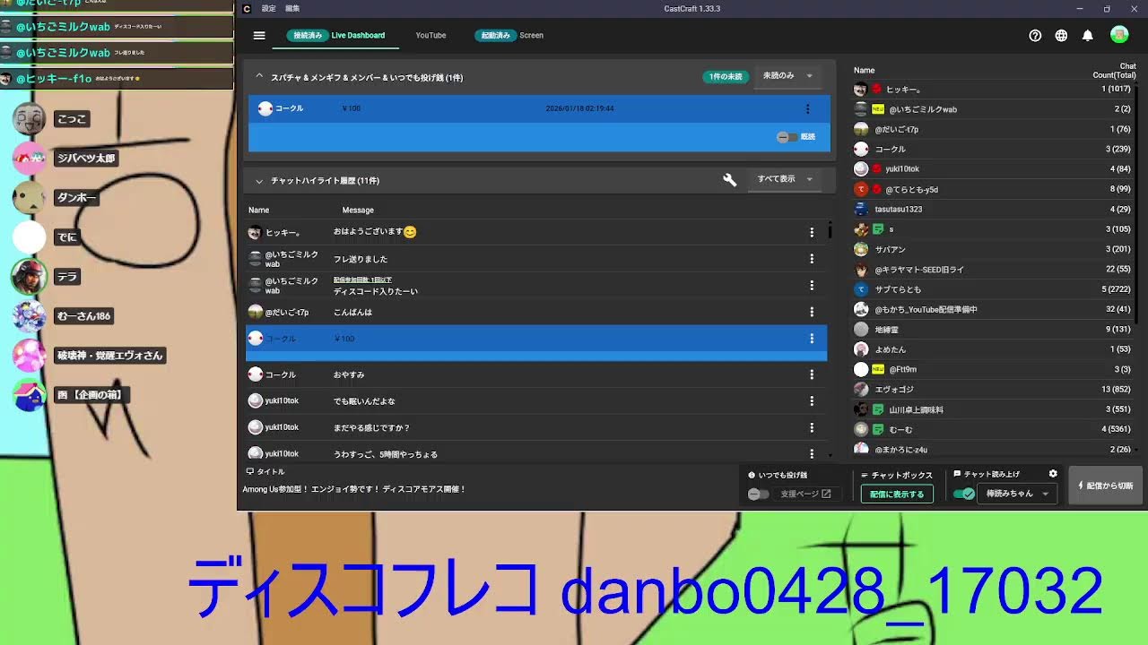Image resolution: width=1148 pixels, height=645 pixels.
Task: Open the 棒読みちゃん voice dropdown
Action: (x=1018, y=494)
